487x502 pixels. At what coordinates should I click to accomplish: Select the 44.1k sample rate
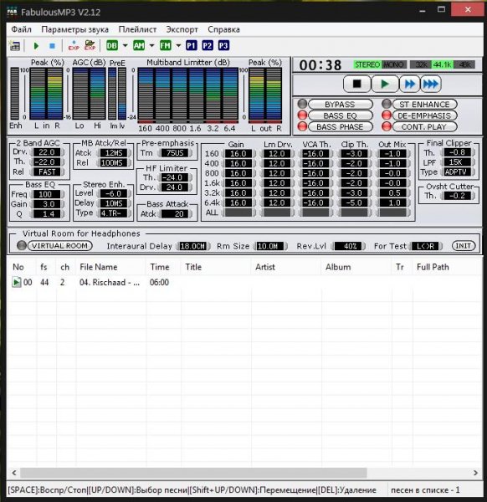pos(443,64)
